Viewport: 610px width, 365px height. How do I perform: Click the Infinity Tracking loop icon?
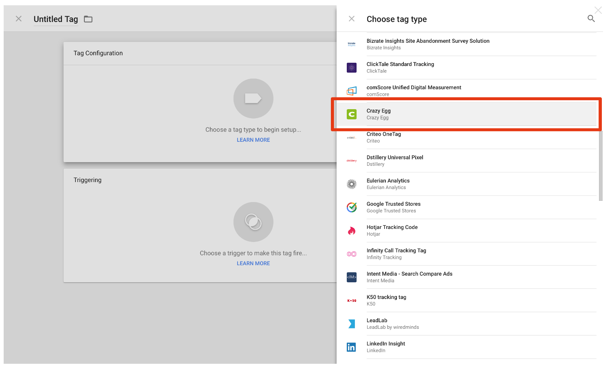352,254
